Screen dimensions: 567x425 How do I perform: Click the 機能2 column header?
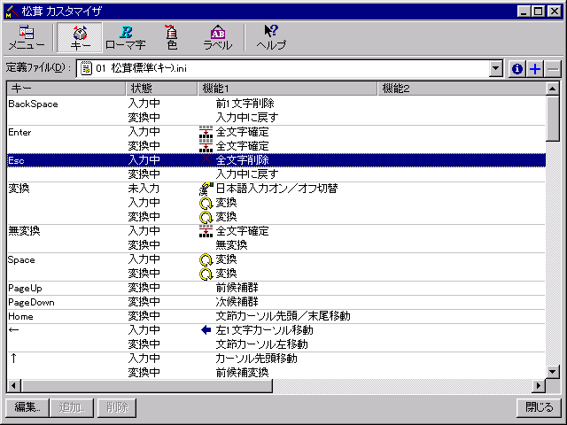click(462, 89)
